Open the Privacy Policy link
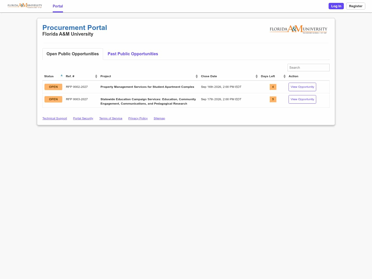Image resolution: width=372 pixels, height=279 pixels. click(x=138, y=118)
